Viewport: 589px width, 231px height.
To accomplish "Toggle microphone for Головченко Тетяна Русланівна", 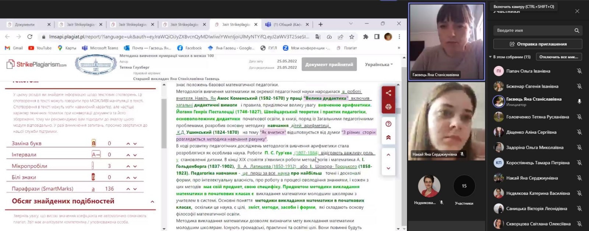I will (x=579, y=117).
